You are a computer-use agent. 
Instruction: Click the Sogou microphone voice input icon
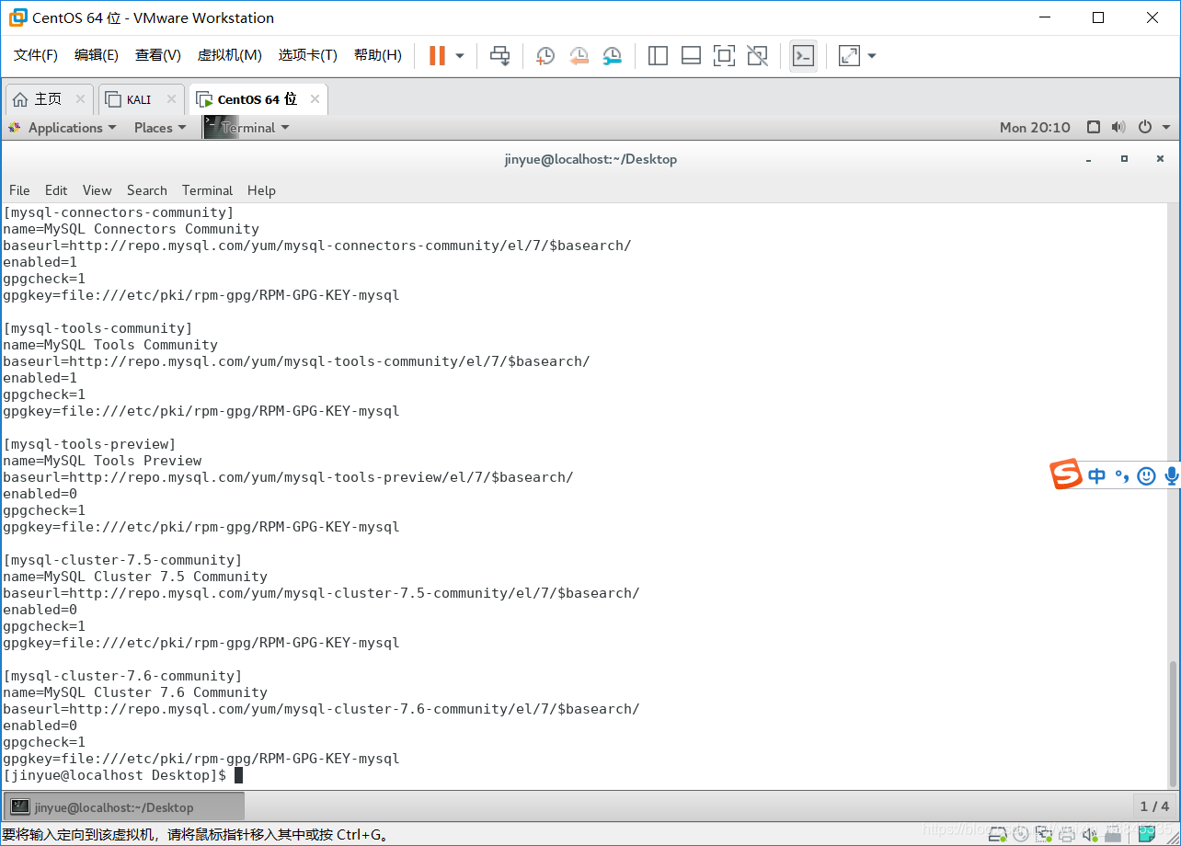(x=1171, y=475)
